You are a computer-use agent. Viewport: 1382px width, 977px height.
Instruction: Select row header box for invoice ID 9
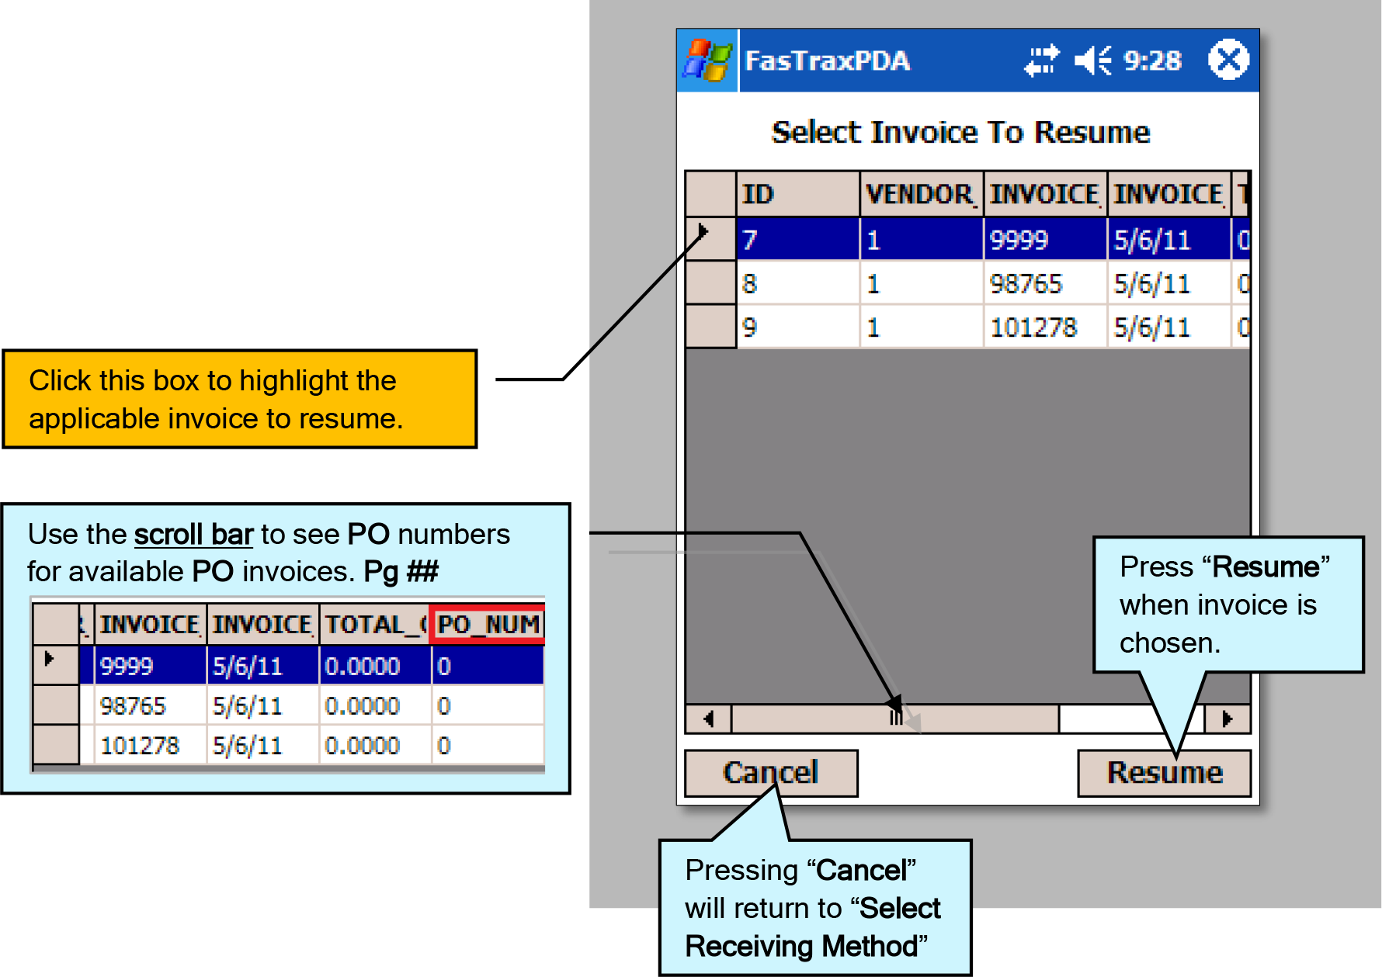coord(710,326)
